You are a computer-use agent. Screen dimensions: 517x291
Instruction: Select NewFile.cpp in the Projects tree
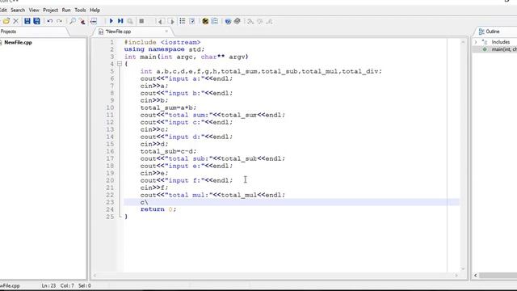coord(18,42)
